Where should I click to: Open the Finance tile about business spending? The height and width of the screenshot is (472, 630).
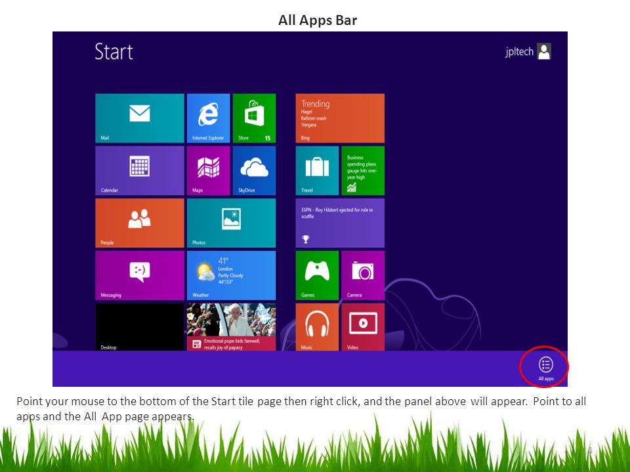363,170
